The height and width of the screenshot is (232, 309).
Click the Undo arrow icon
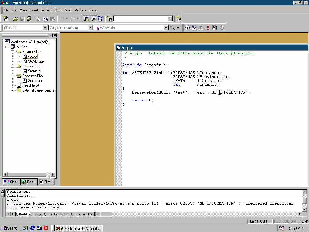pos(62,19)
